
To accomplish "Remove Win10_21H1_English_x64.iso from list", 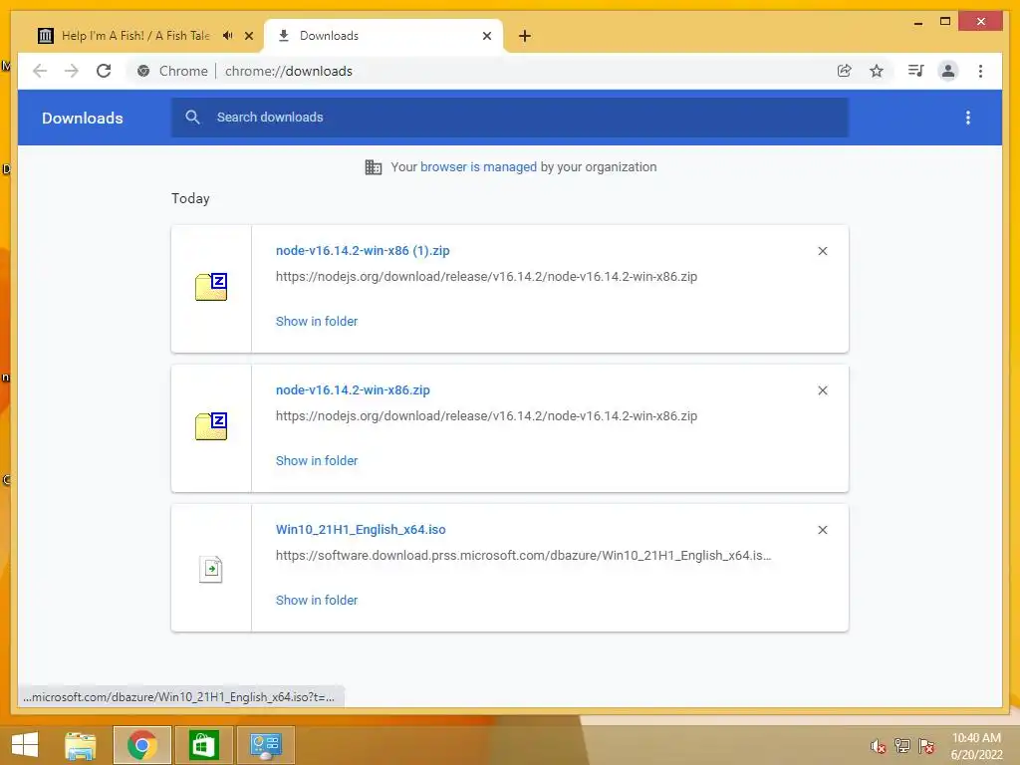I will coord(822,530).
